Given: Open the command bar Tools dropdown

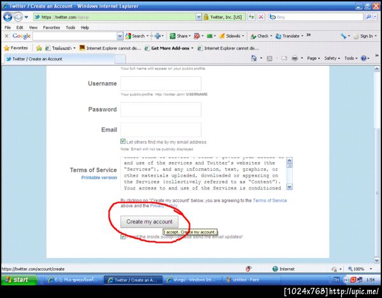Looking at the screenshot, I should coord(351,58).
